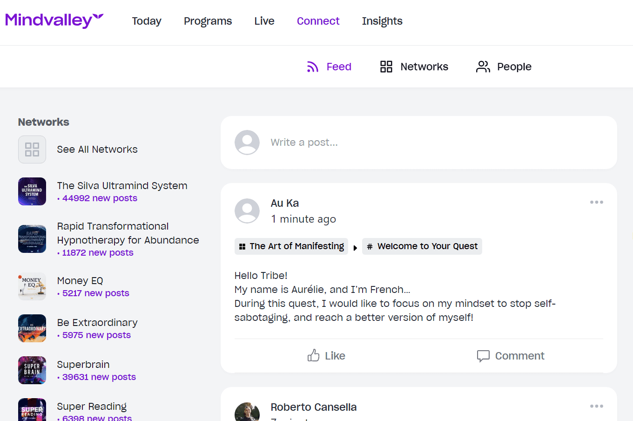Open See All Networks link
This screenshot has height=421, width=633.
(x=97, y=149)
